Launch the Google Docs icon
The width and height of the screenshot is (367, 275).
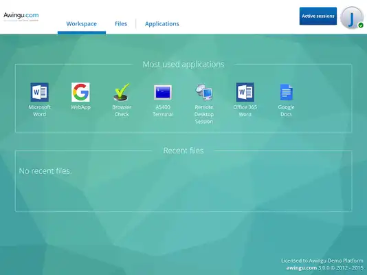tap(287, 92)
